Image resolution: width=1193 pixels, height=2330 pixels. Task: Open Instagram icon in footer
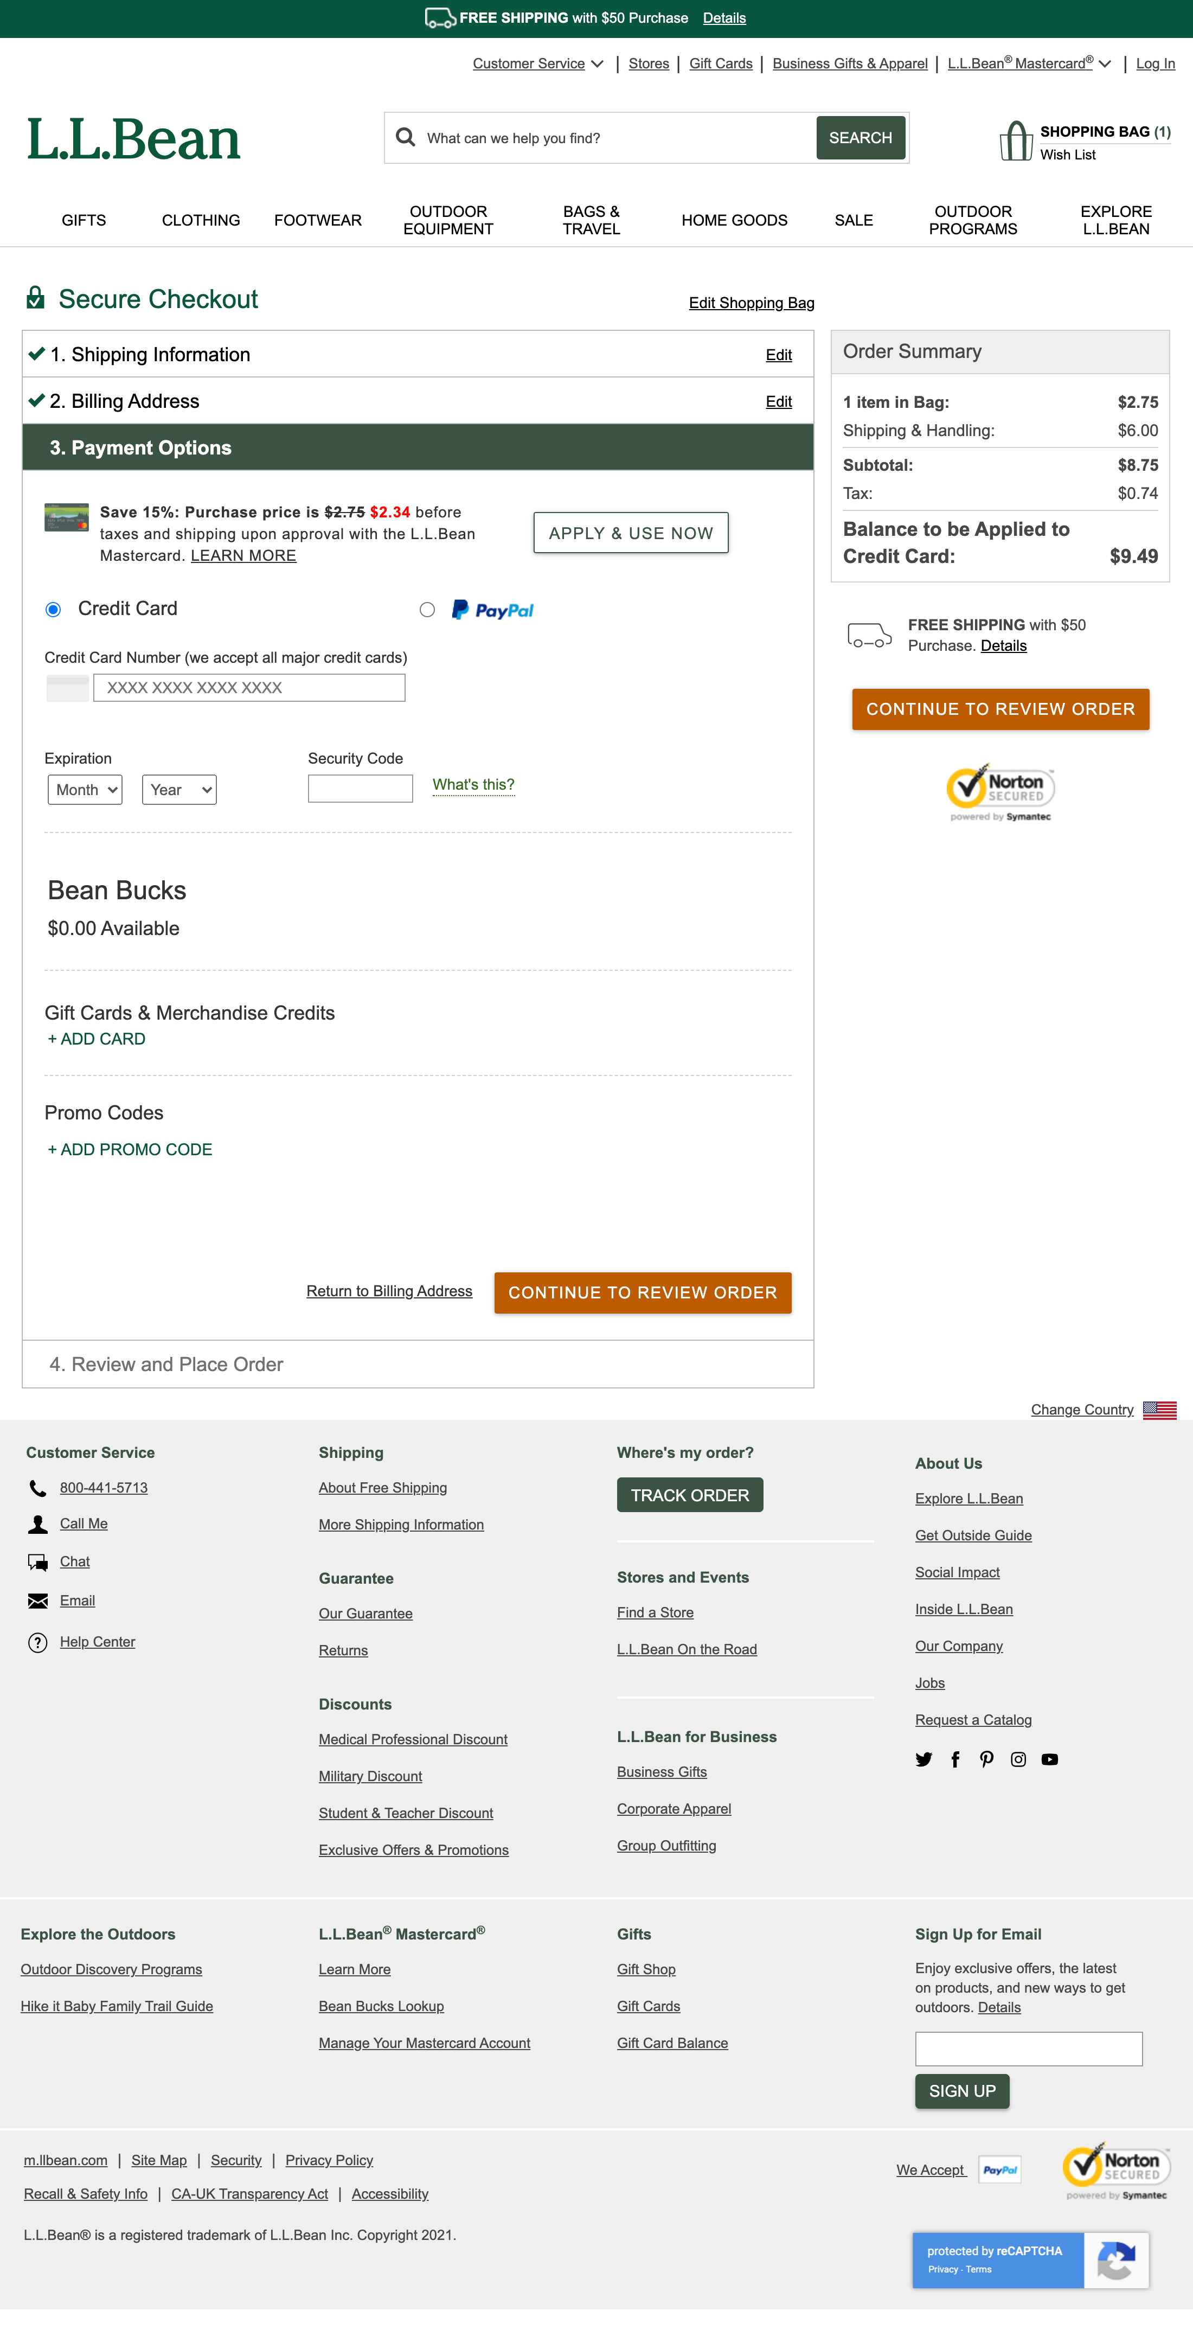(1018, 1759)
